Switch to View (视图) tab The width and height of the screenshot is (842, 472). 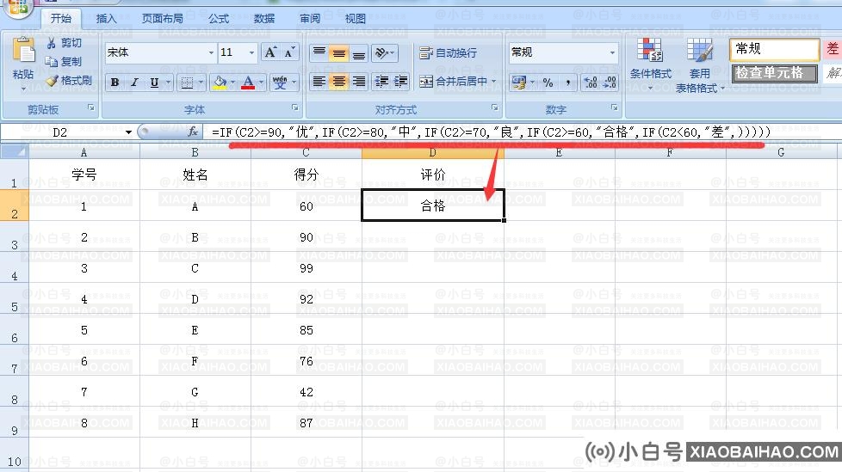(355, 19)
